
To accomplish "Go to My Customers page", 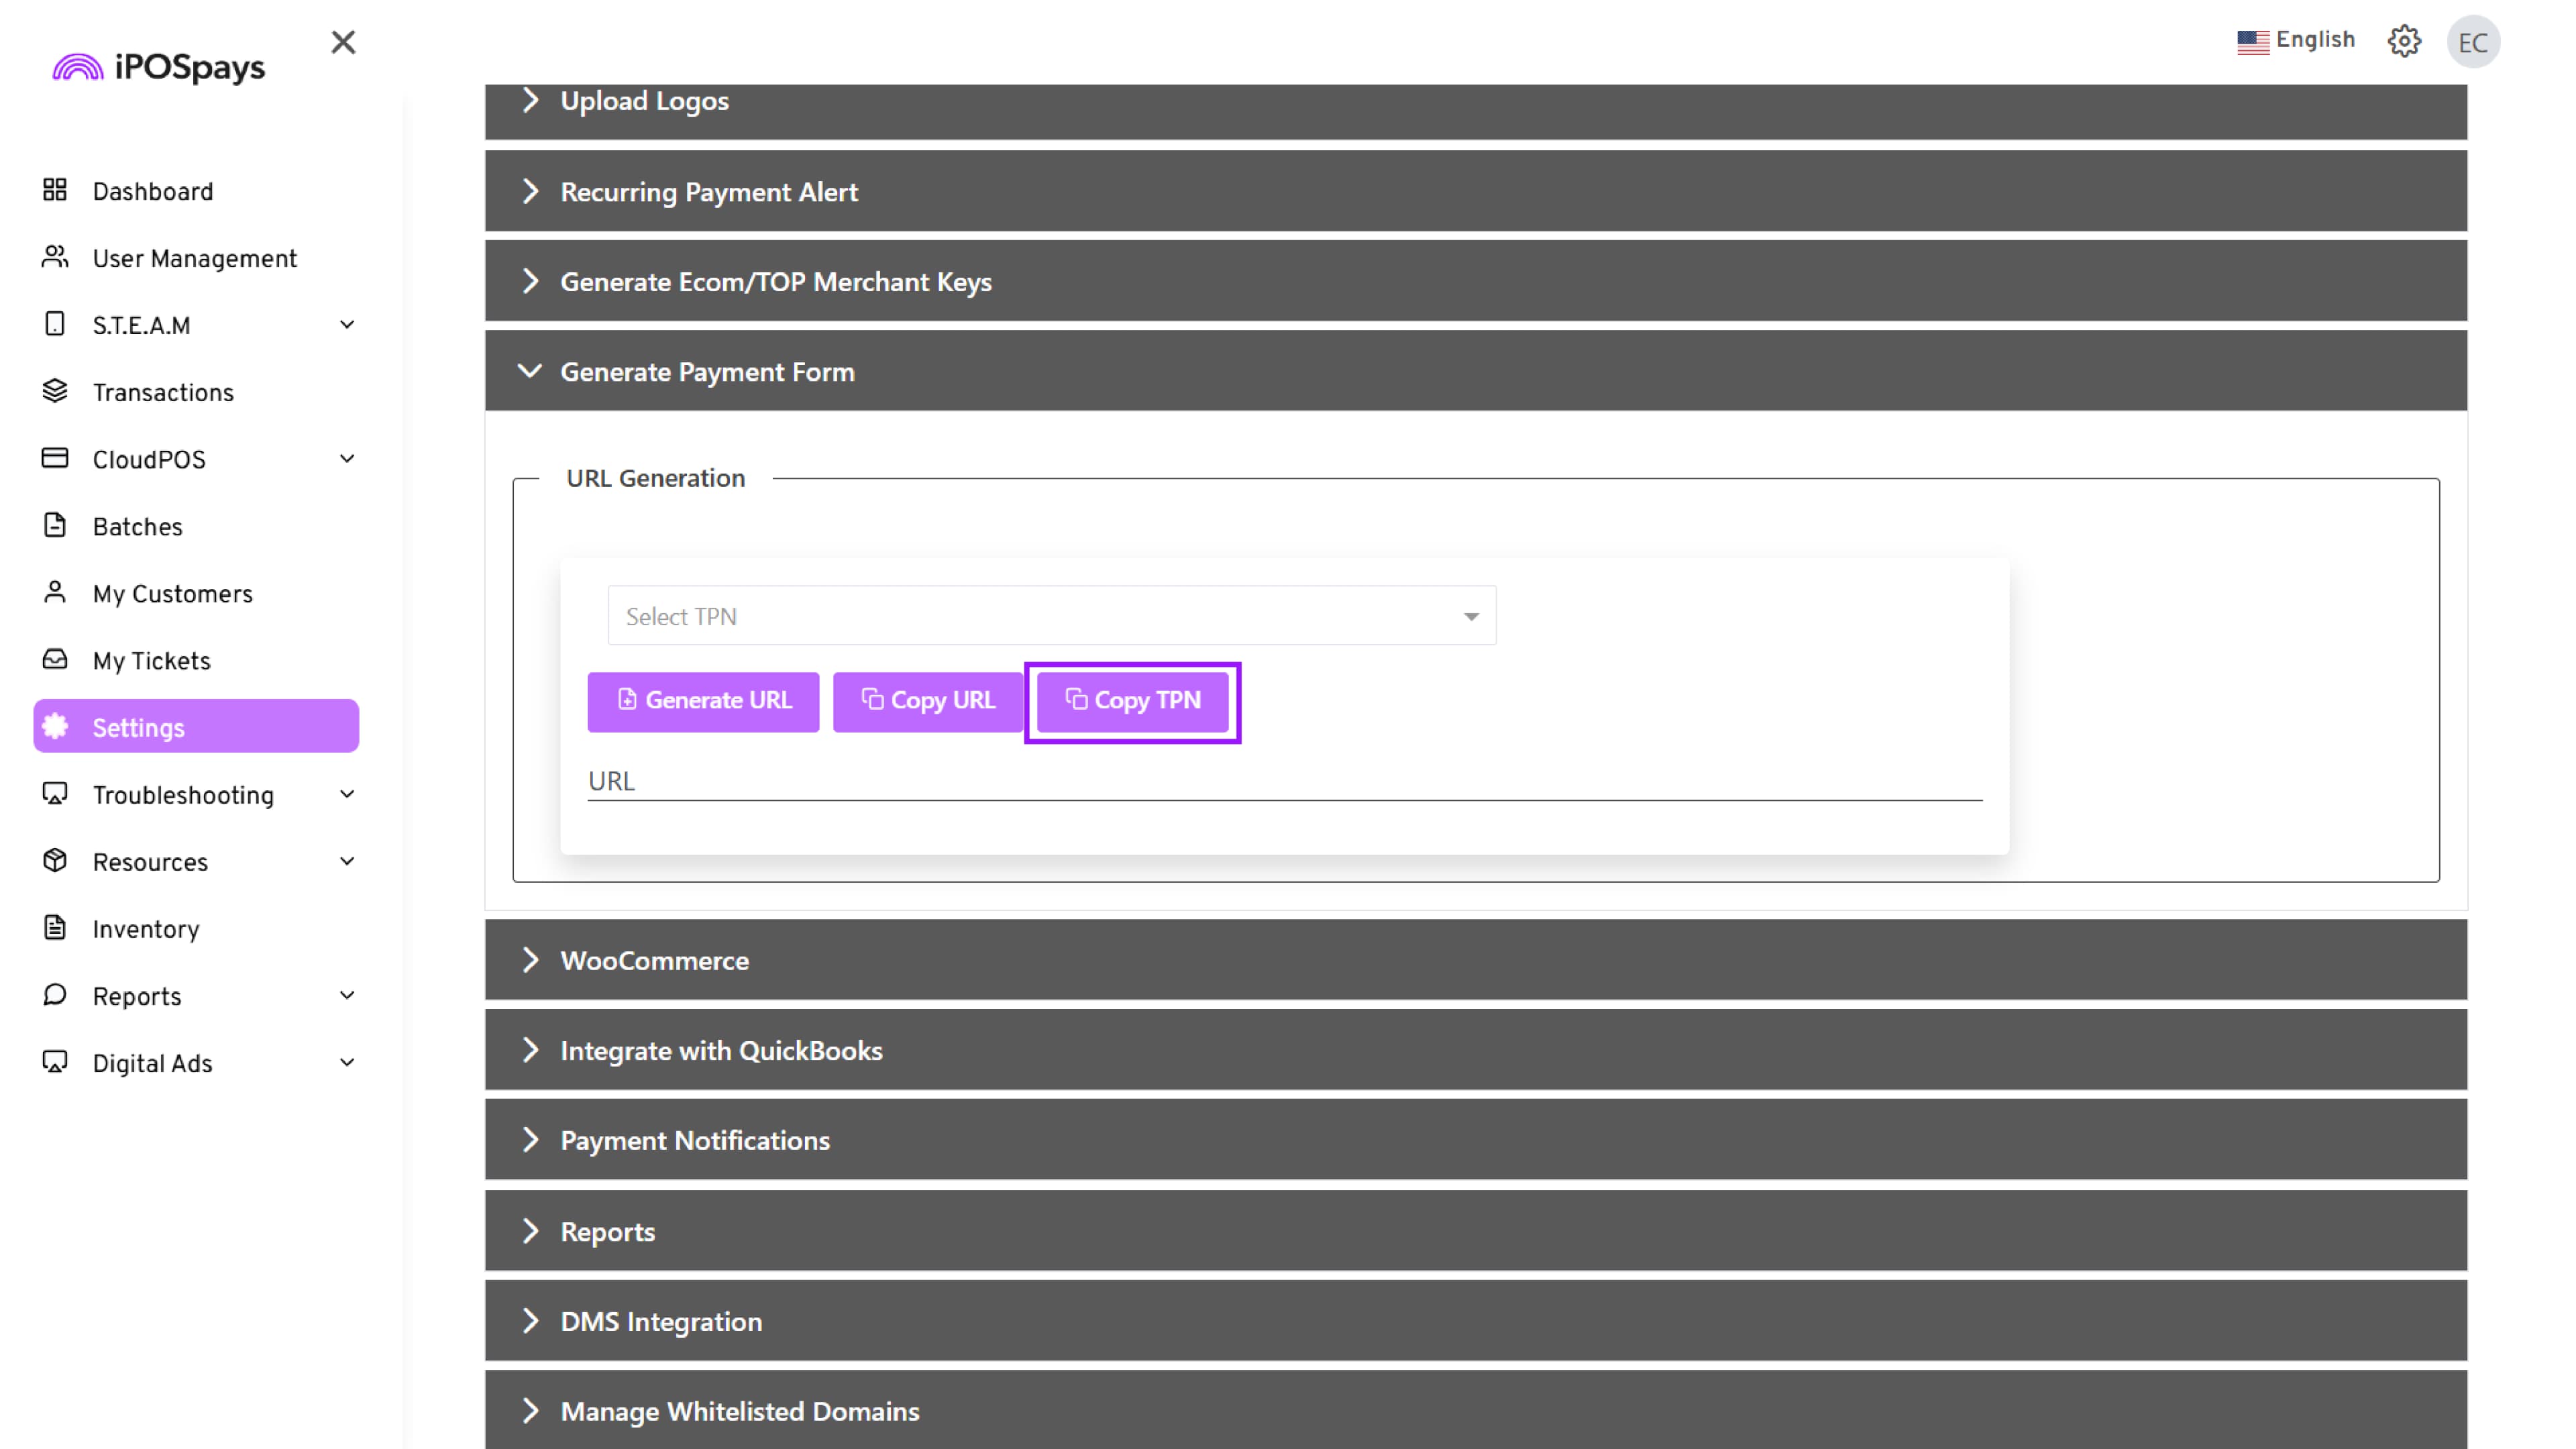I will 172,594.
